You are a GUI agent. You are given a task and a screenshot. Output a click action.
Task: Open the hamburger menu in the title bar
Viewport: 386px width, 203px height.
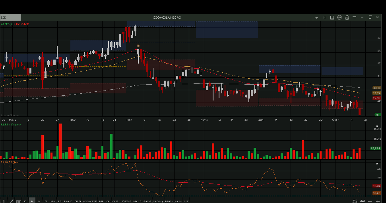pyautogui.click(x=355, y=17)
